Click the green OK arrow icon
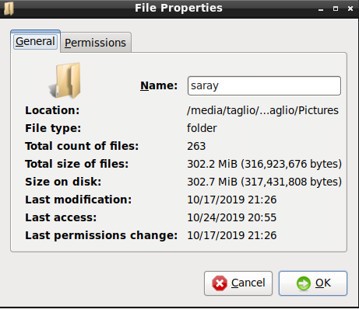 point(304,283)
